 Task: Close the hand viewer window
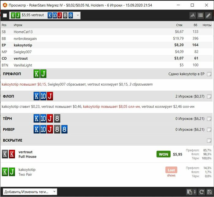pos(206,5)
